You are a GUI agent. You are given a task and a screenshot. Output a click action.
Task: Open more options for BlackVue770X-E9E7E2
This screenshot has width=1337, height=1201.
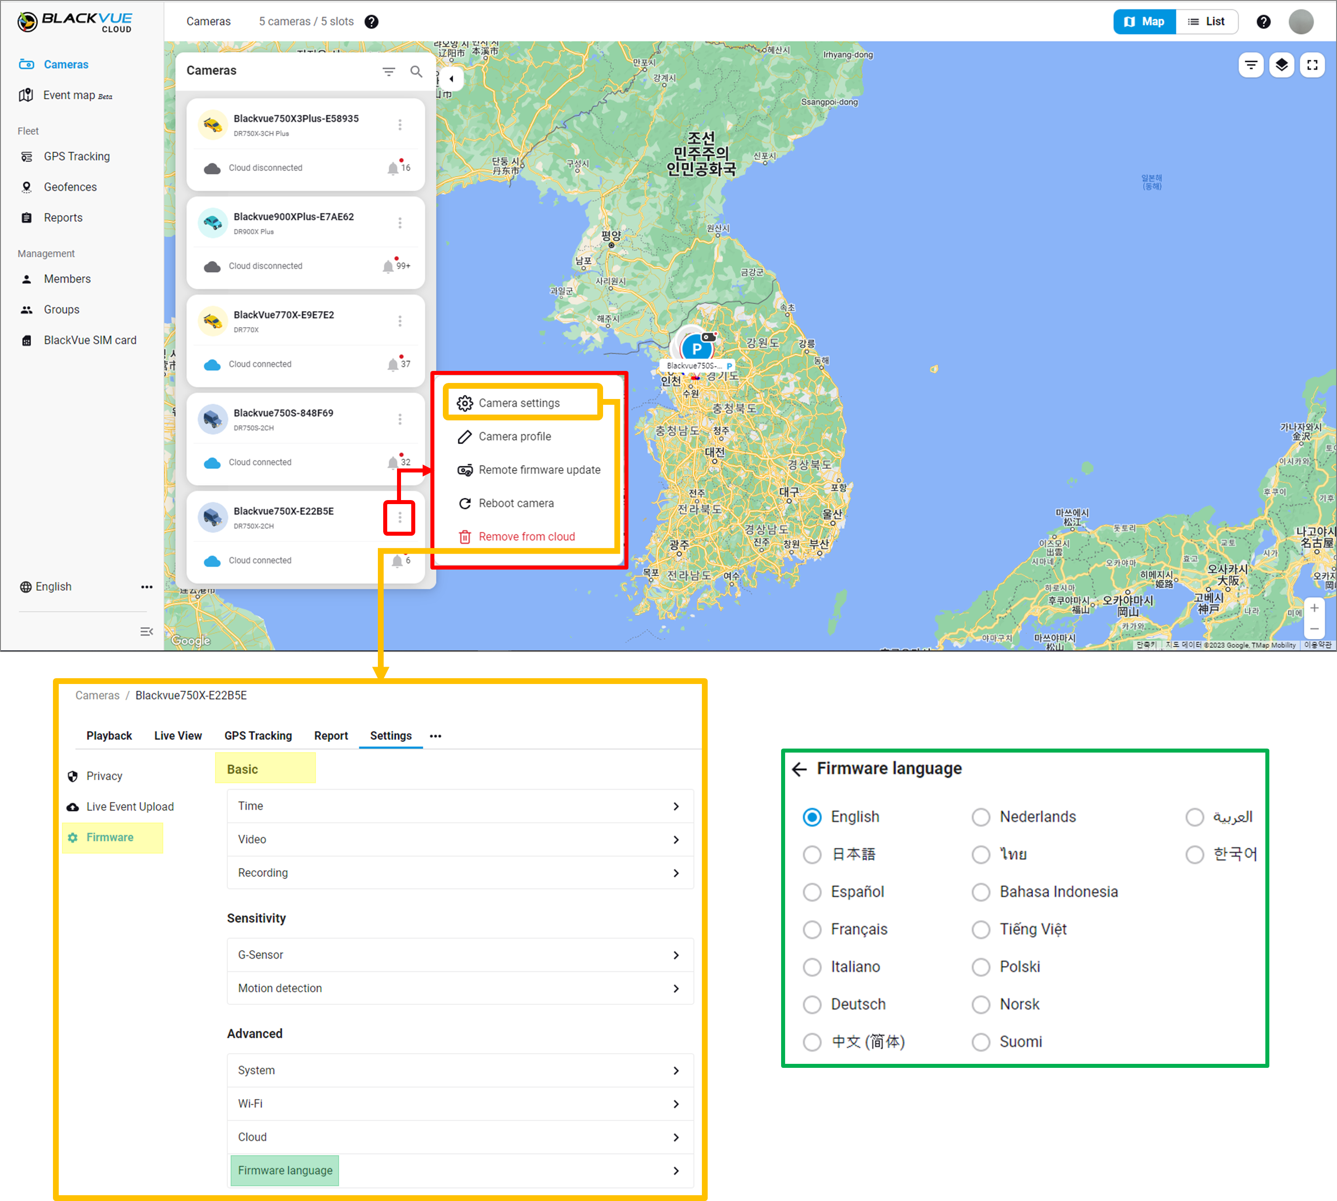click(x=400, y=322)
